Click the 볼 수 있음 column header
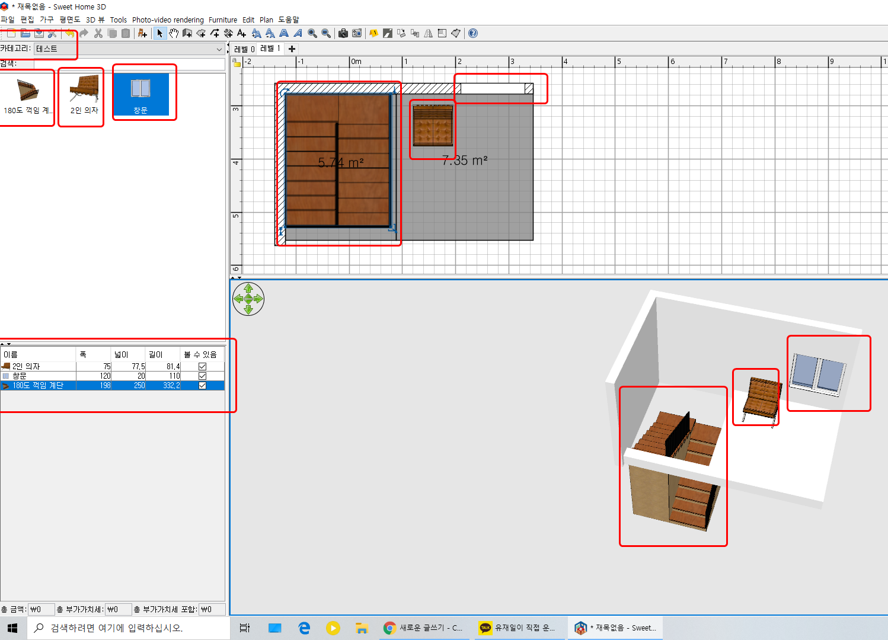 coord(202,354)
